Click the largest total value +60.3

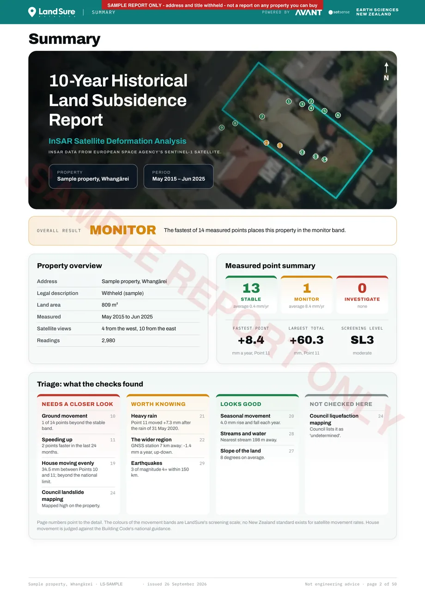click(307, 340)
